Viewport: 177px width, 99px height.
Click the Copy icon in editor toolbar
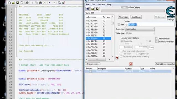coord(37,3)
